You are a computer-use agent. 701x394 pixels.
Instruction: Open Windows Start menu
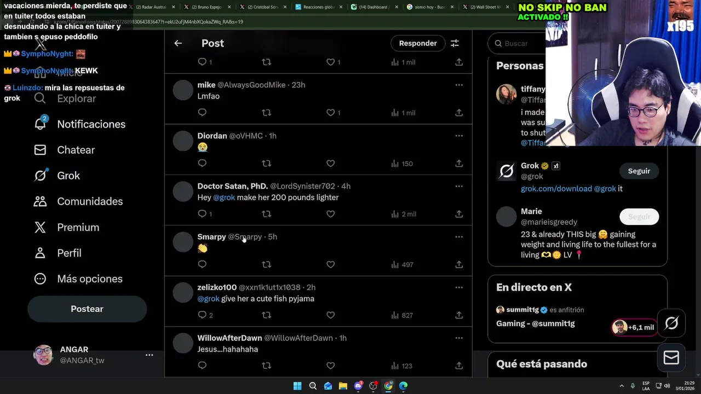[297, 386]
